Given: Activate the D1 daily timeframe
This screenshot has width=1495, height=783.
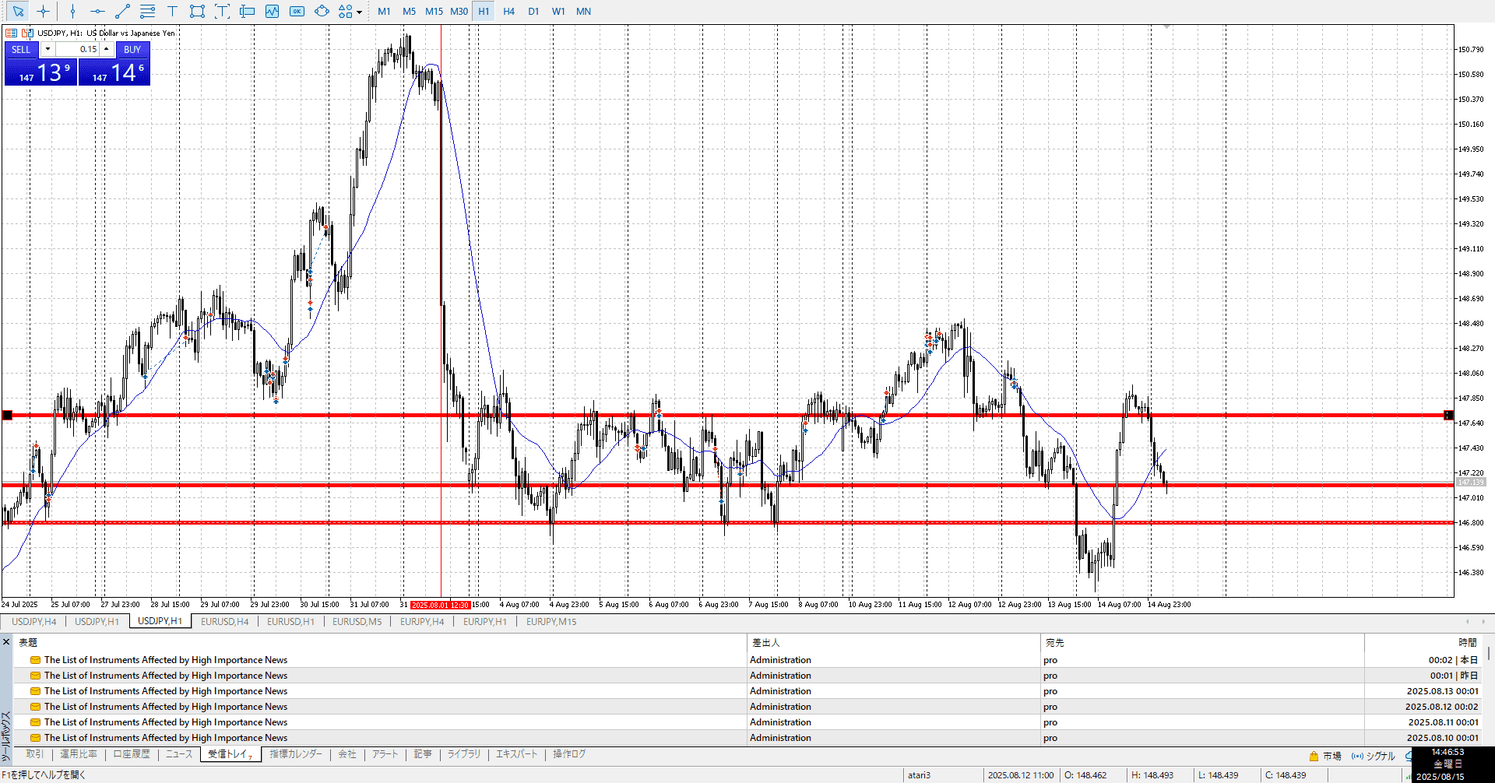Looking at the screenshot, I should pos(533,11).
